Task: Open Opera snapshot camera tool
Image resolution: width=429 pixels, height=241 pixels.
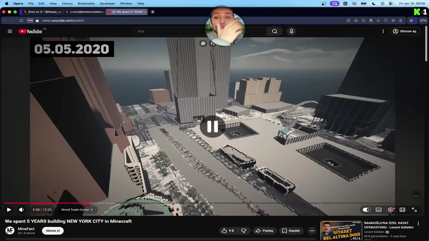Action: point(356,20)
